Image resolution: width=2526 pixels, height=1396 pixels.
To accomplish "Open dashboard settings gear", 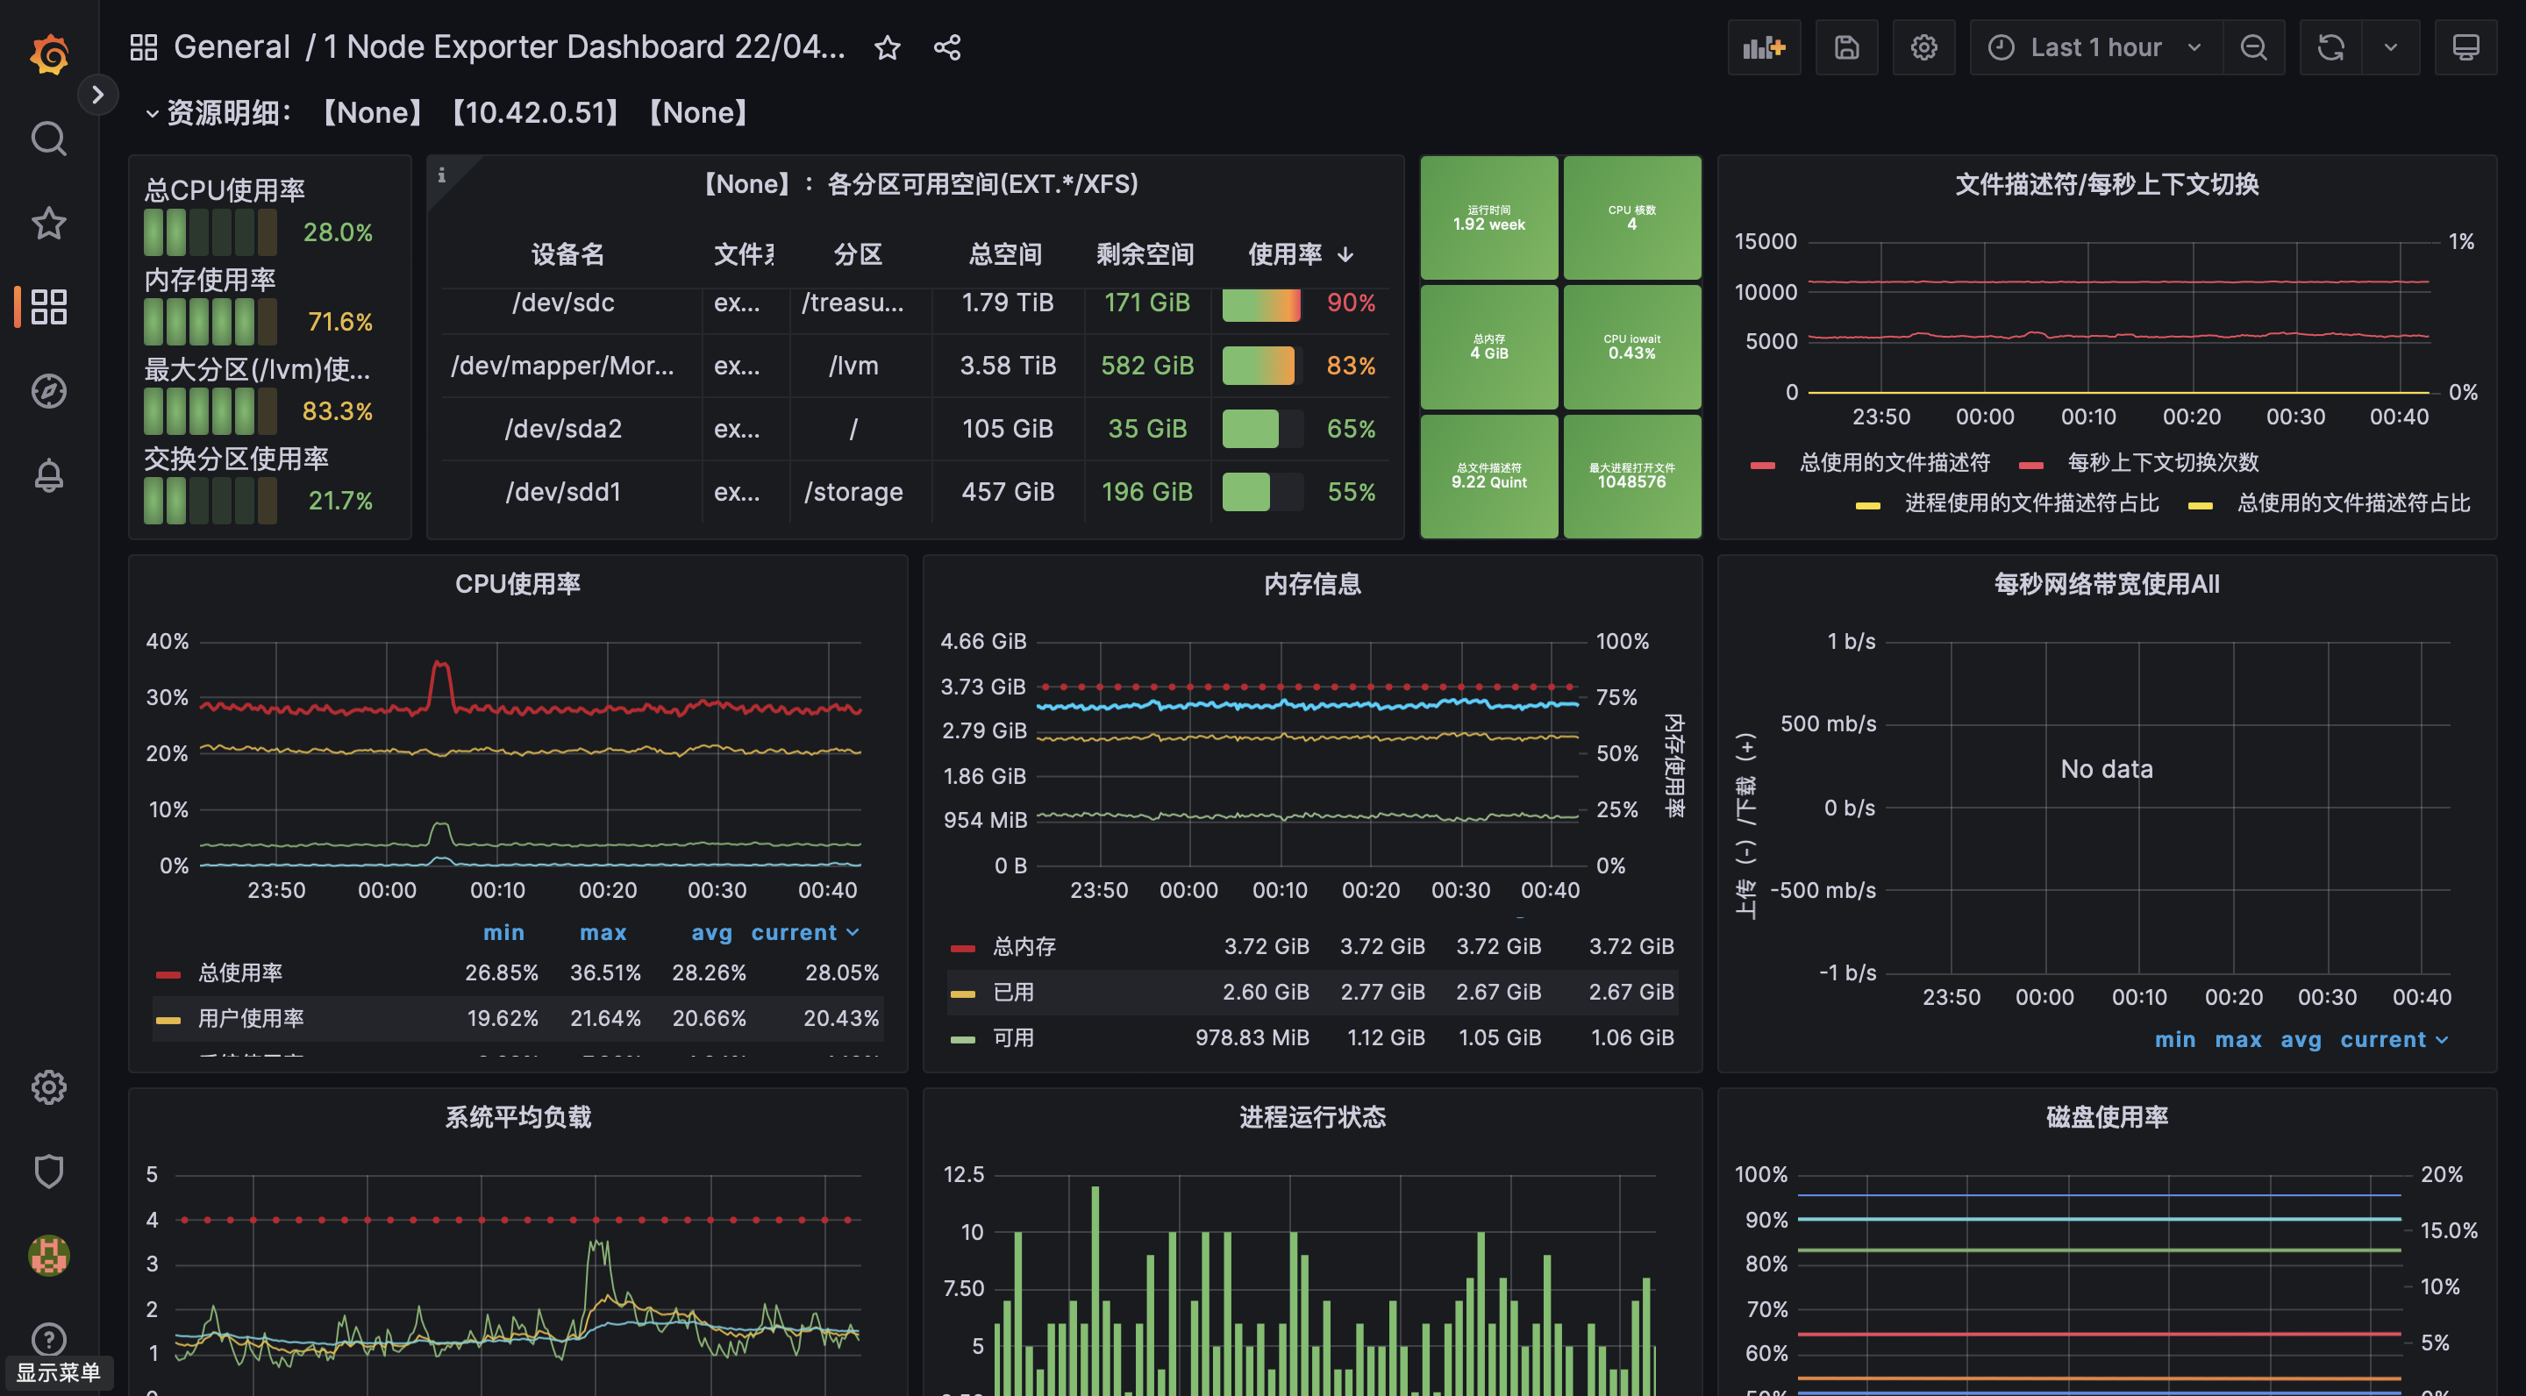I will click(1923, 47).
